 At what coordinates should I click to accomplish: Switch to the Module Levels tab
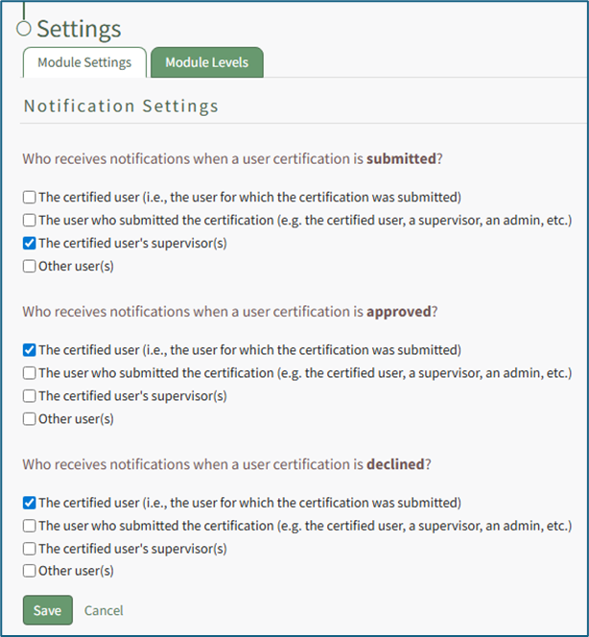(206, 62)
